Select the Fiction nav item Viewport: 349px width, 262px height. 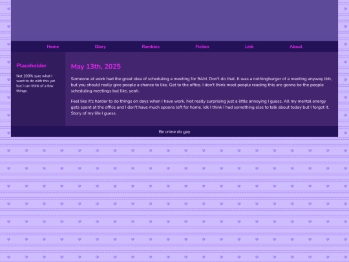(202, 47)
